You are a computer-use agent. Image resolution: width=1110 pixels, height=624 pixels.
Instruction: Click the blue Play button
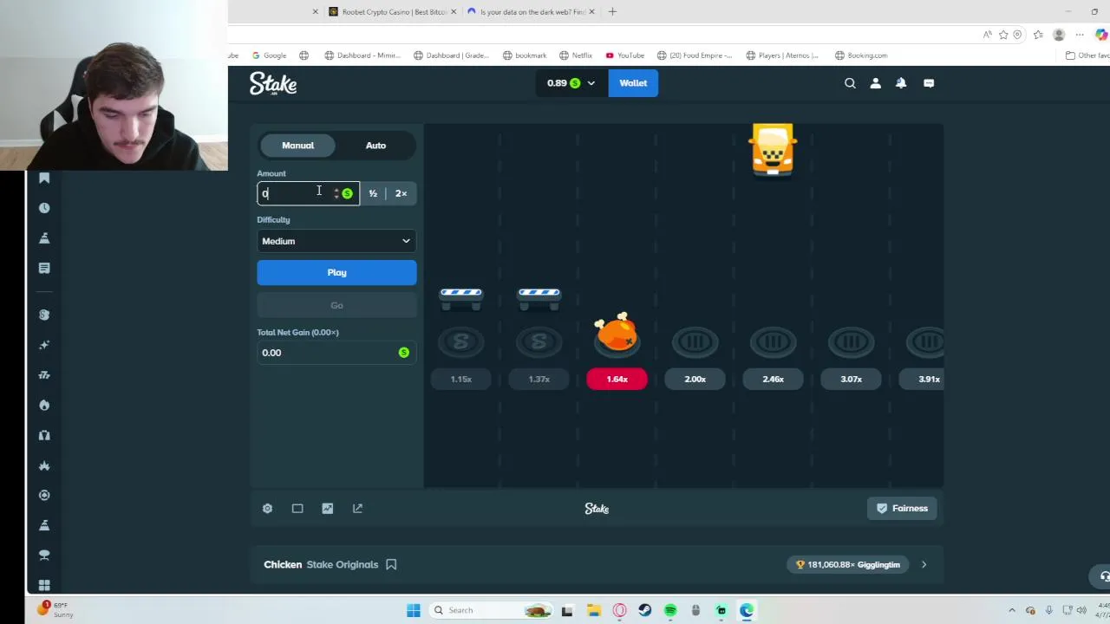(x=336, y=272)
